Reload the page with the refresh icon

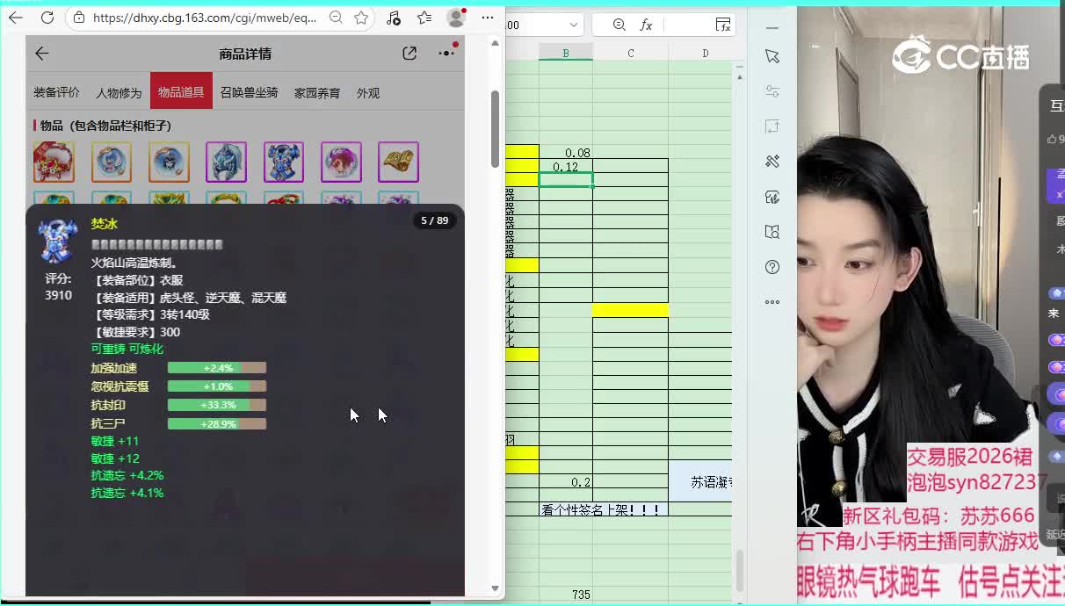[x=47, y=18]
